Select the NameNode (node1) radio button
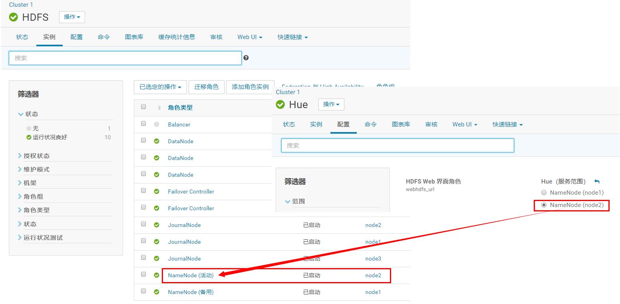This screenshot has width=620, height=304. 544,192
